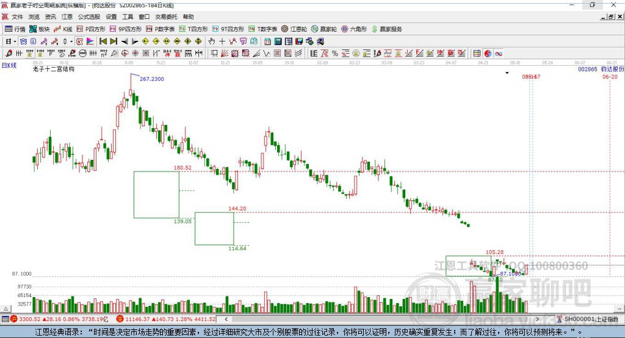Open the 资讯 menu
Image resolution: width=625 pixels, height=338 pixels.
tap(50, 16)
